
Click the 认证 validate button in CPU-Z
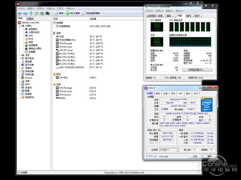tap(194, 156)
